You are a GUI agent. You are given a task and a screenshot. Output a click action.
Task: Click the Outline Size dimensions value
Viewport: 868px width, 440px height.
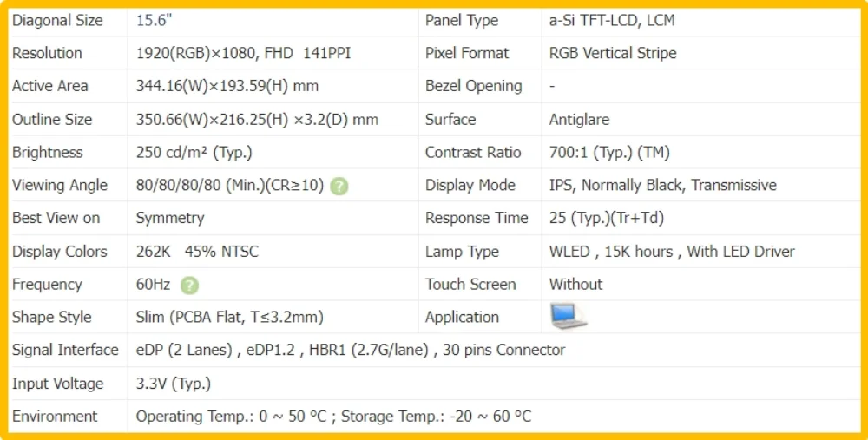(258, 120)
